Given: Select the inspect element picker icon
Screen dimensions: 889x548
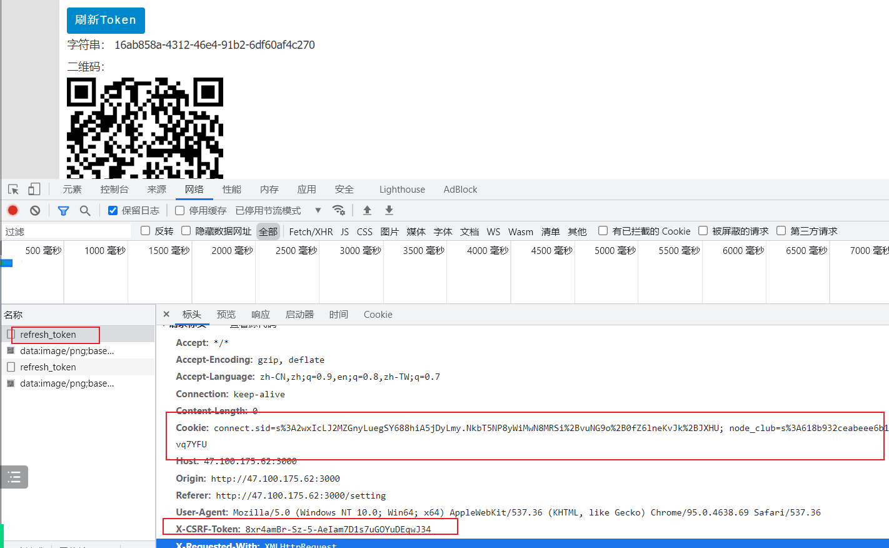Looking at the screenshot, I should click(13, 189).
